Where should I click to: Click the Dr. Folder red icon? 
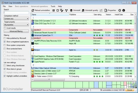(33, 76)
